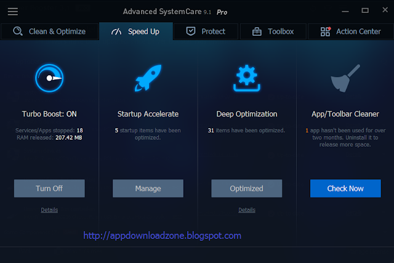Viewport: 394px width, 263px height.
Task: Click the Startup Accelerate heading
Action: pyautogui.click(x=148, y=114)
